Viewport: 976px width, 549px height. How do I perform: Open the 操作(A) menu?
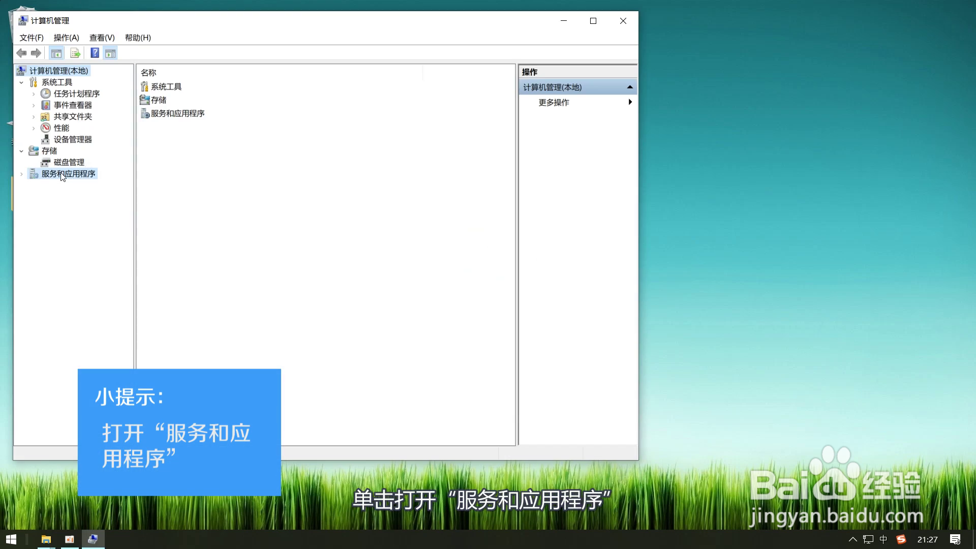click(x=66, y=38)
